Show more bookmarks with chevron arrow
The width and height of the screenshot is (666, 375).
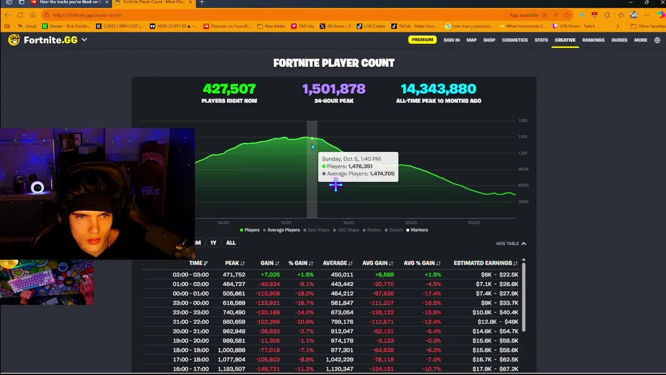coord(618,26)
